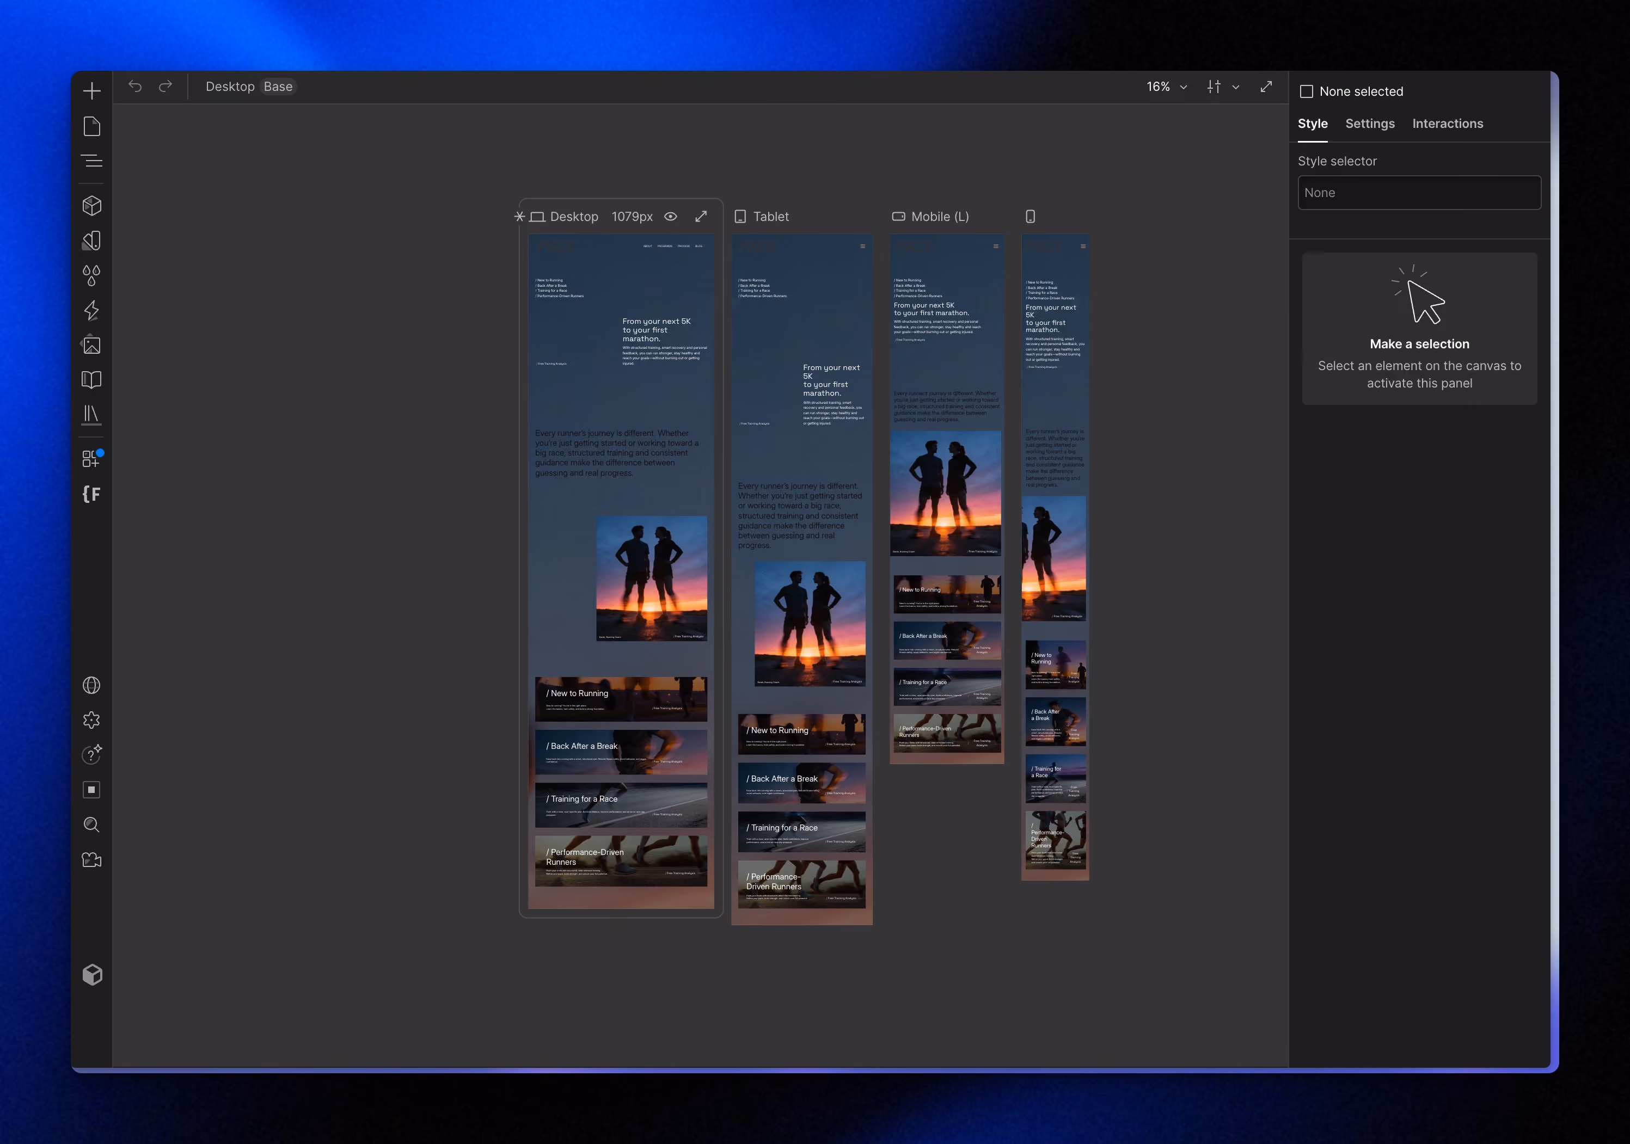The height and width of the screenshot is (1144, 1630).
Task: Open the Navigator panel icon
Action: click(91, 161)
